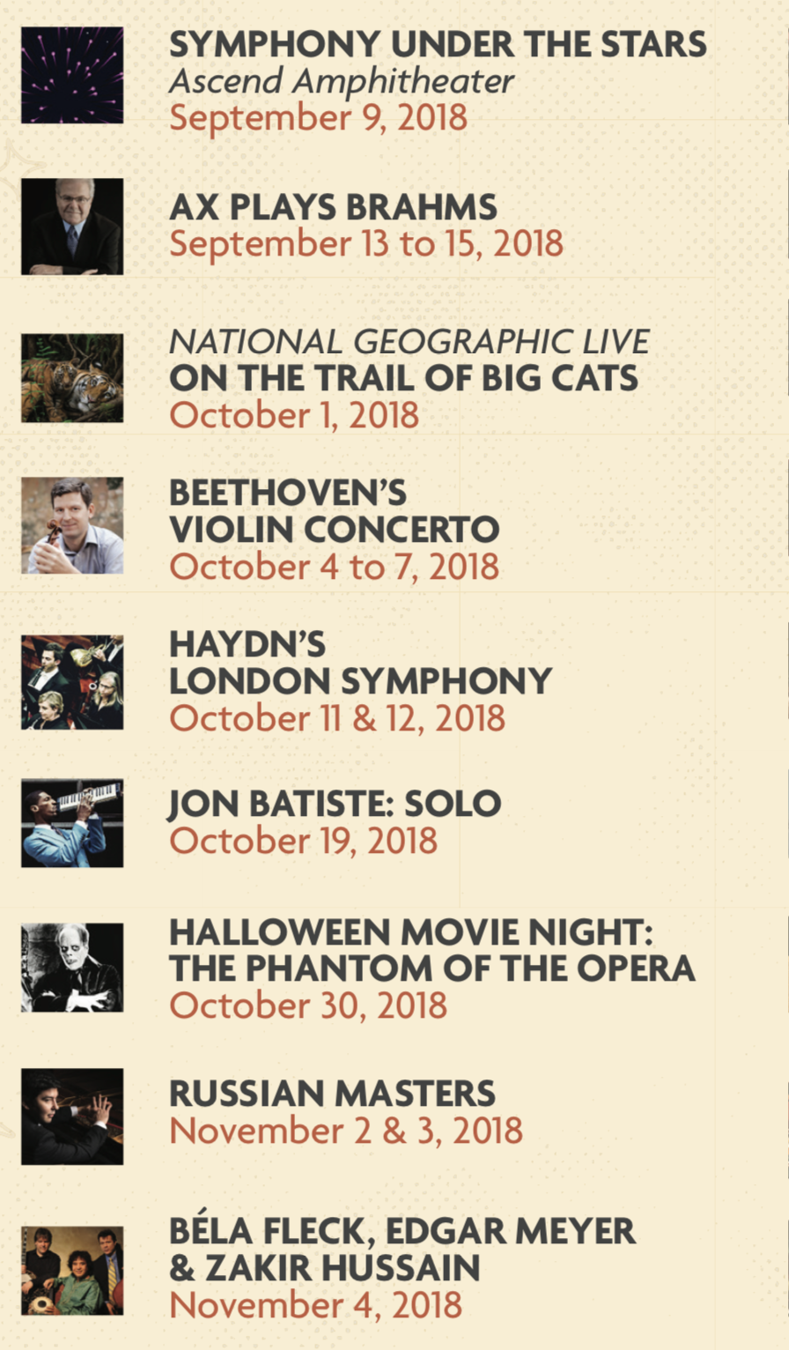
Task: Open Béla Fleck, Edgar Meyer & Zakir Hussain
Action: coord(402,1250)
